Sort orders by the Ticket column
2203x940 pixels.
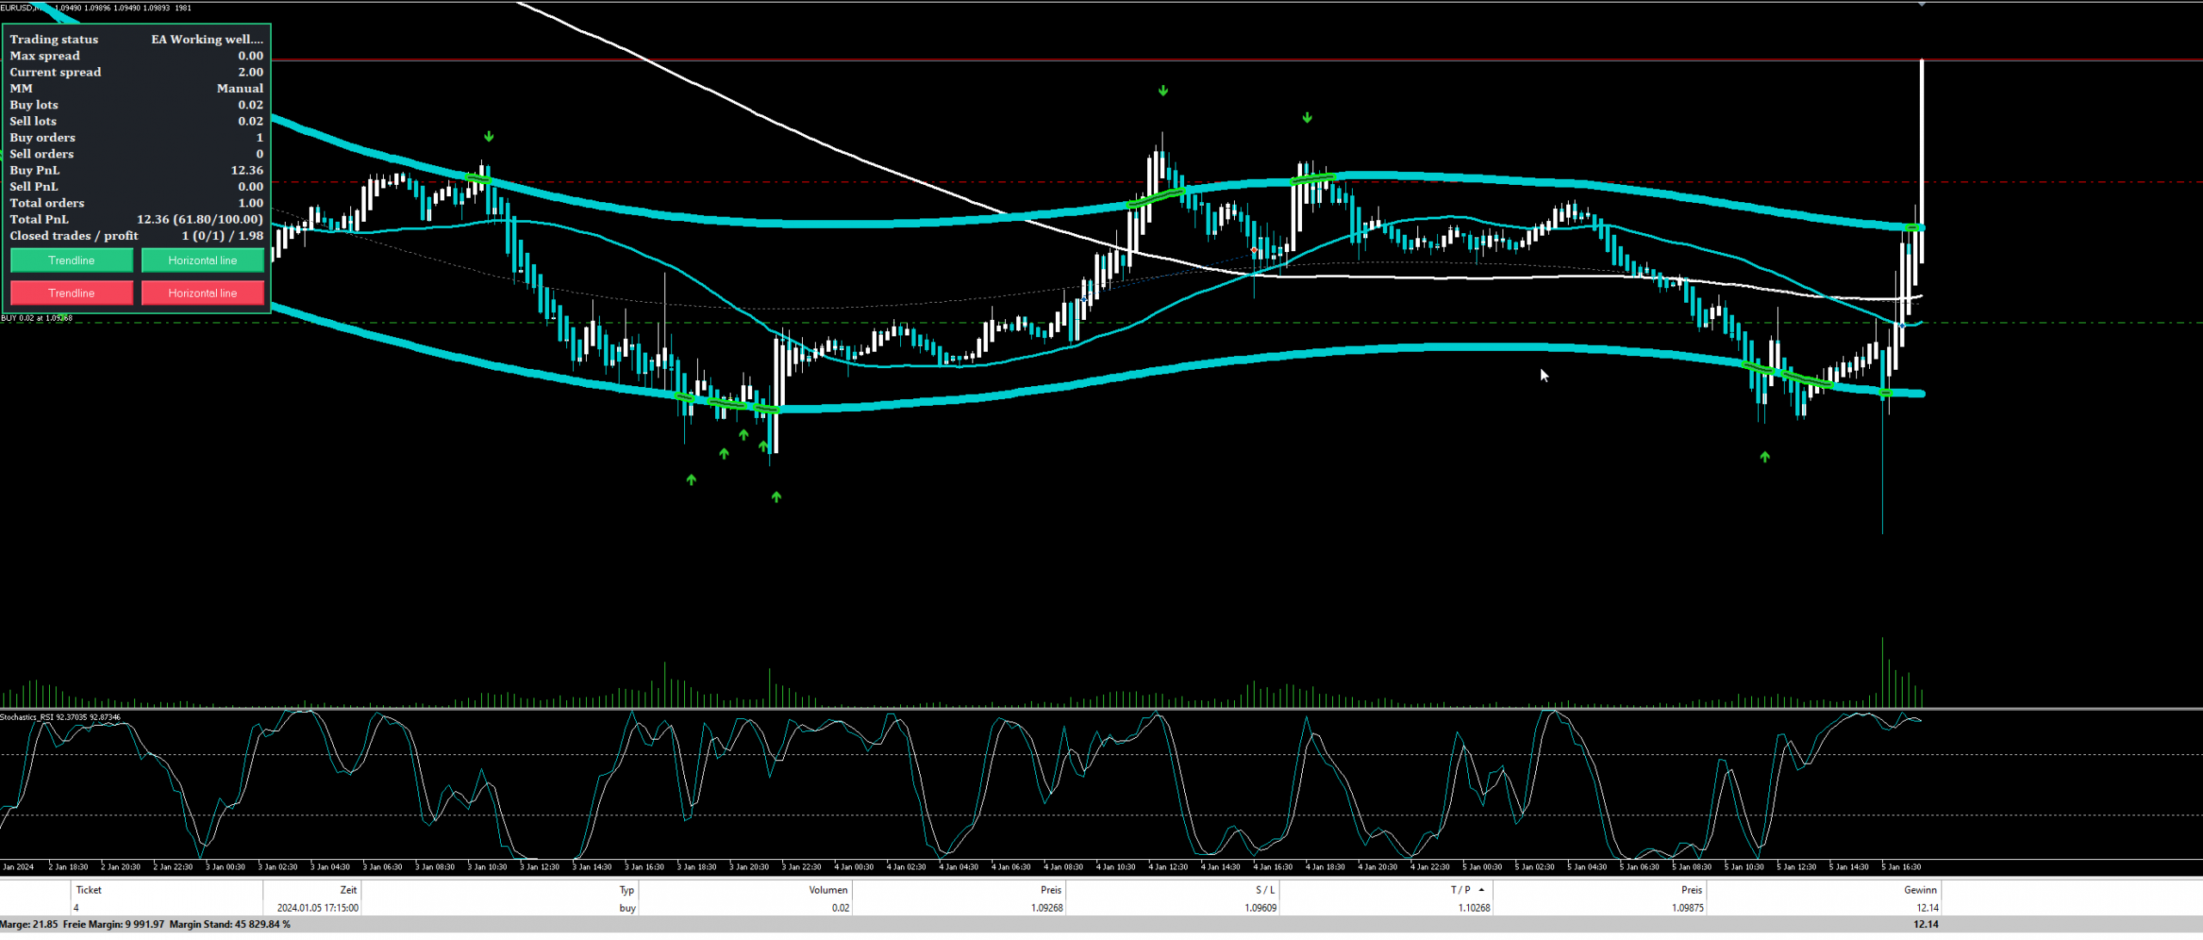pos(89,890)
